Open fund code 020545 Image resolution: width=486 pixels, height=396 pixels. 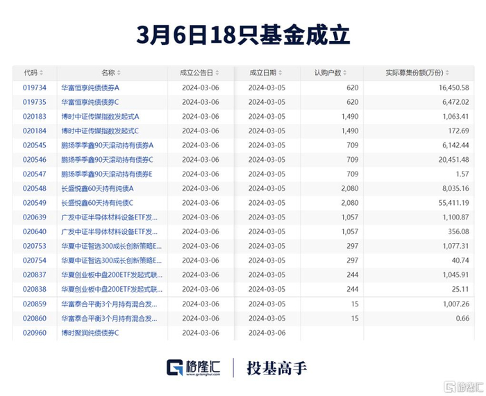coord(35,145)
